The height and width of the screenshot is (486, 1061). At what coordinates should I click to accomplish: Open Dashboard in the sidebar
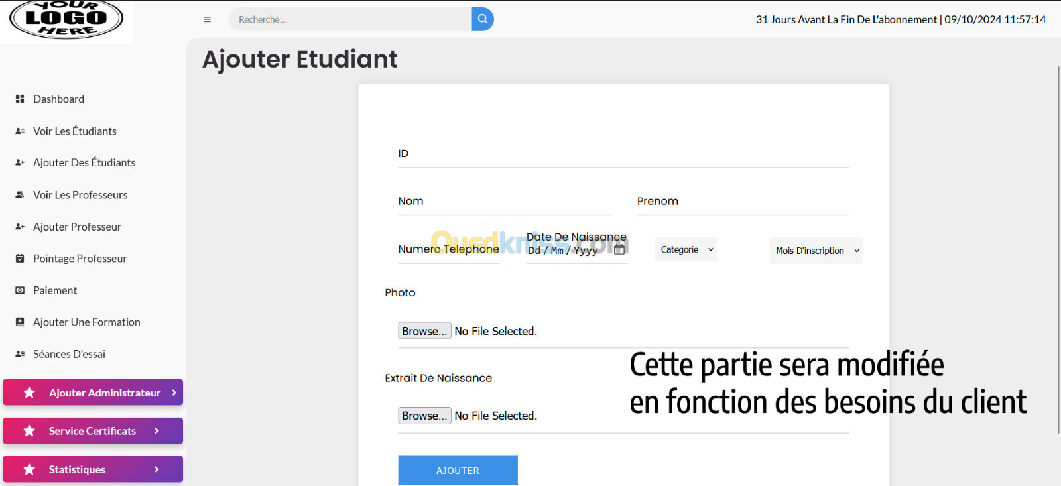point(58,99)
